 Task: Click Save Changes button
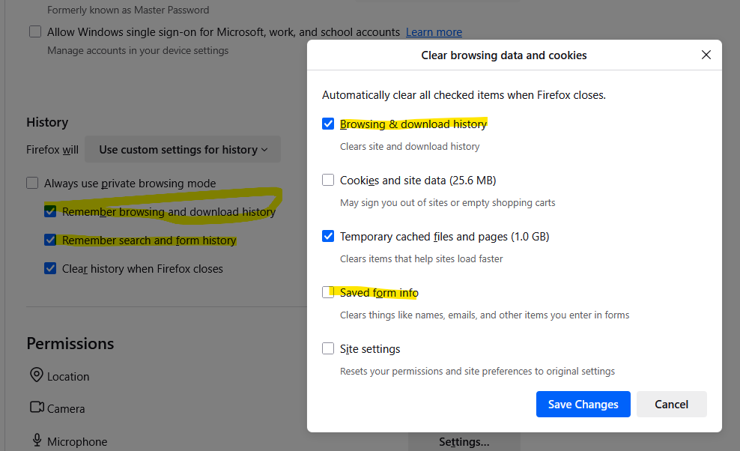pos(583,405)
